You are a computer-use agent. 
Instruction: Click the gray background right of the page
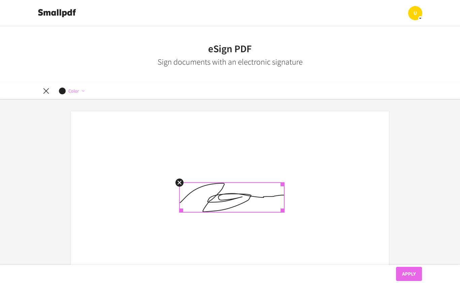pyautogui.click(x=424, y=182)
